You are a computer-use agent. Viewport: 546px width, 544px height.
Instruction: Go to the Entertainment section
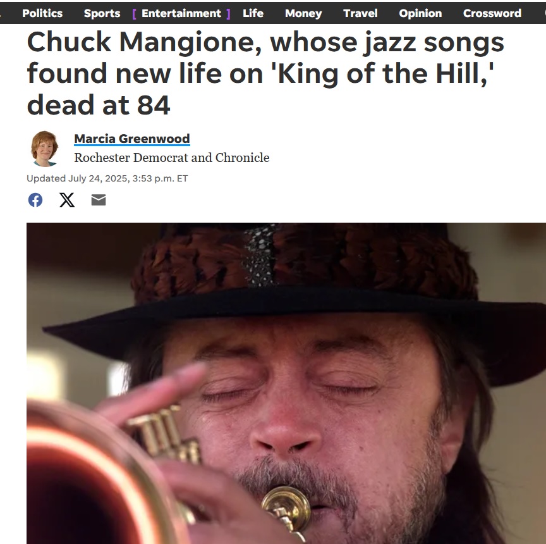click(x=181, y=13)
